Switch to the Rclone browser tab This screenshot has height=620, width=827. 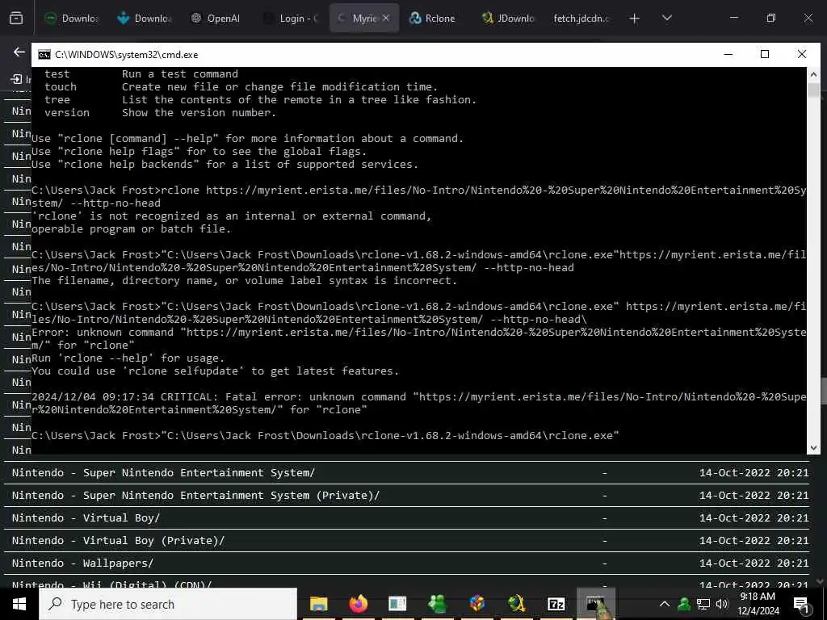tap(433, 19)
